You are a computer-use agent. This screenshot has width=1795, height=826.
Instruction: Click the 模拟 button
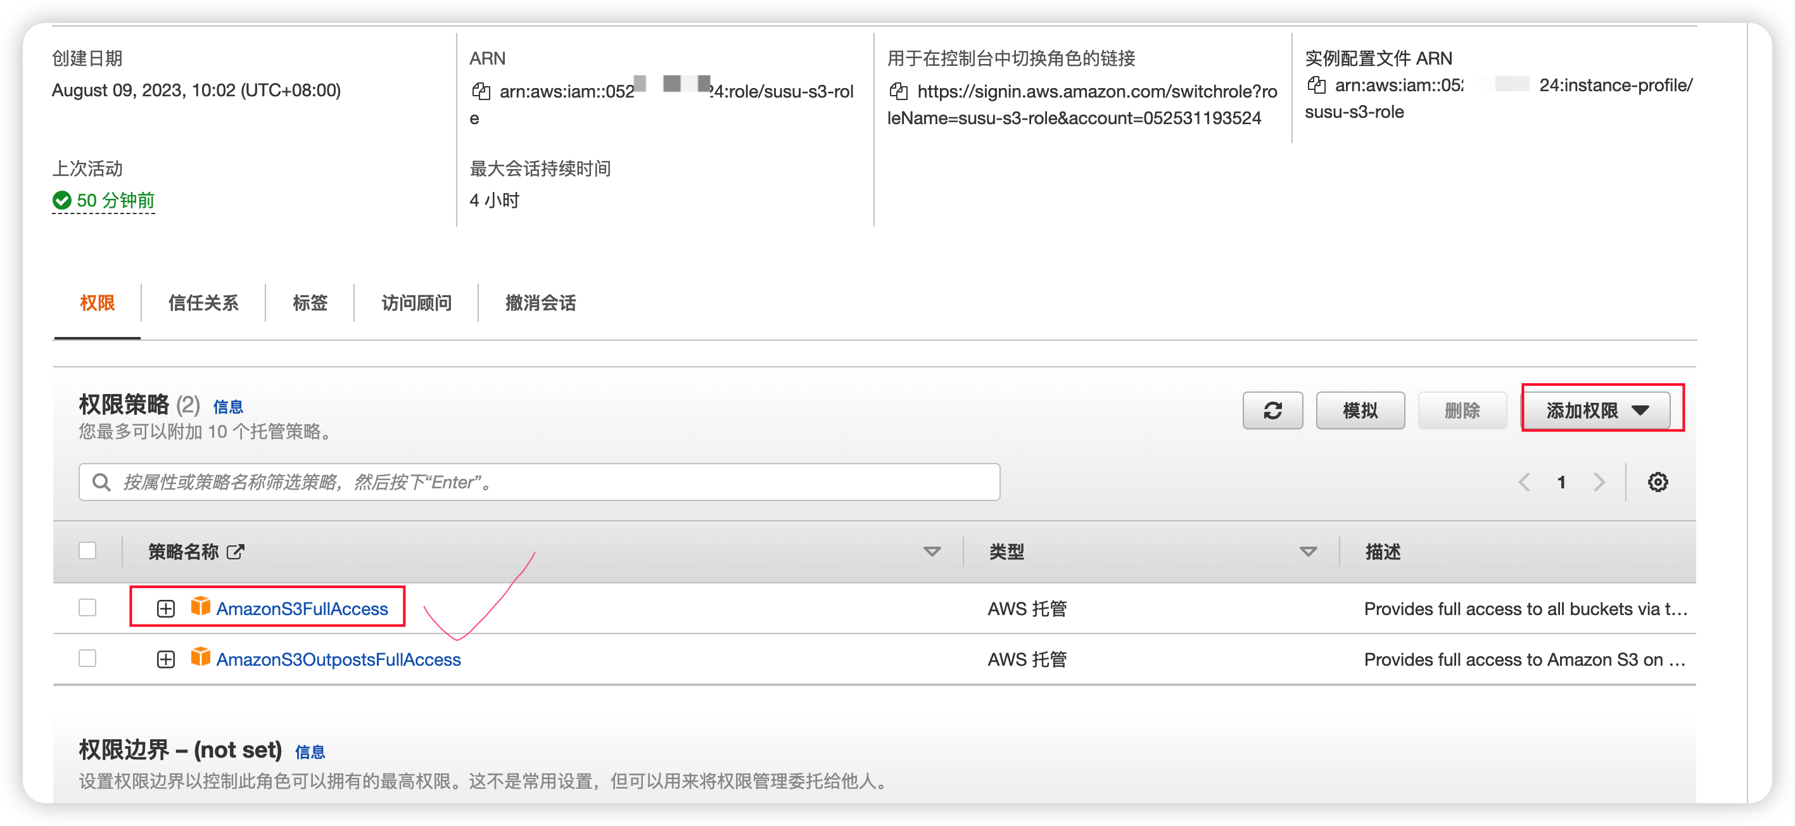1359,410
